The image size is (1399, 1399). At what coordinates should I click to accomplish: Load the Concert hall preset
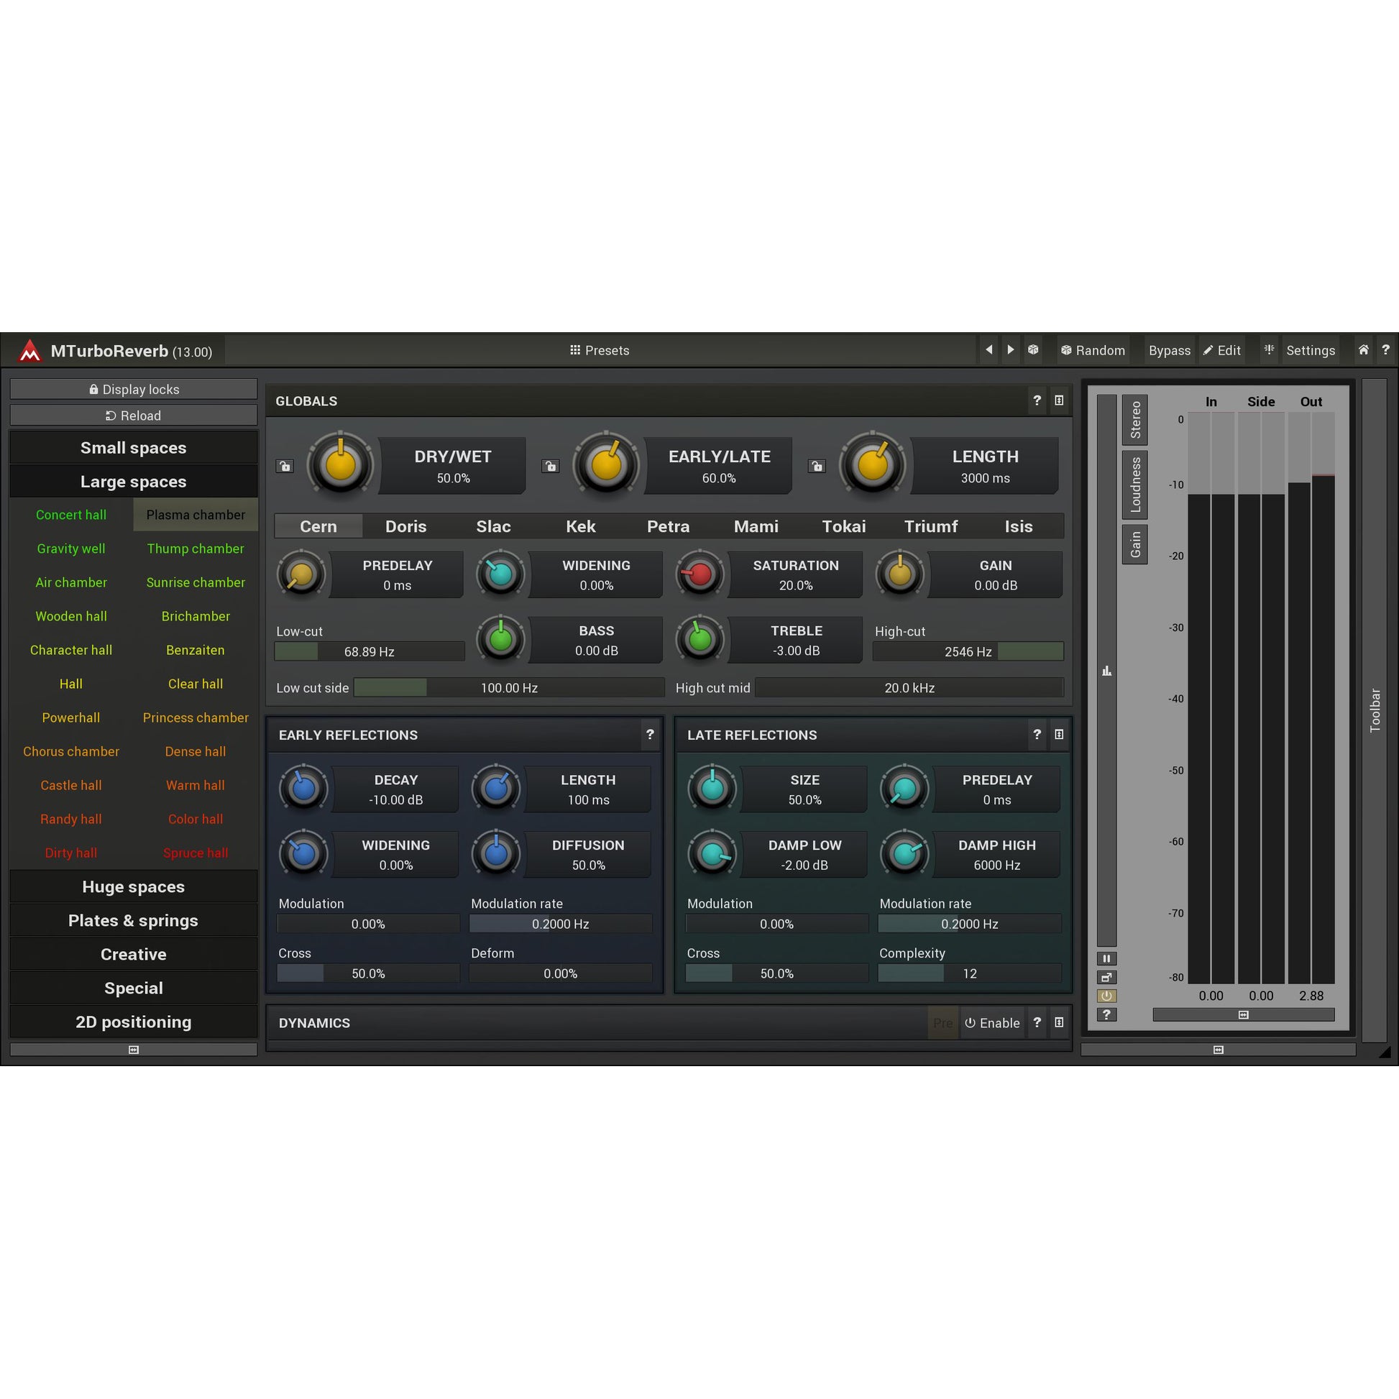[x=71, y=515]
